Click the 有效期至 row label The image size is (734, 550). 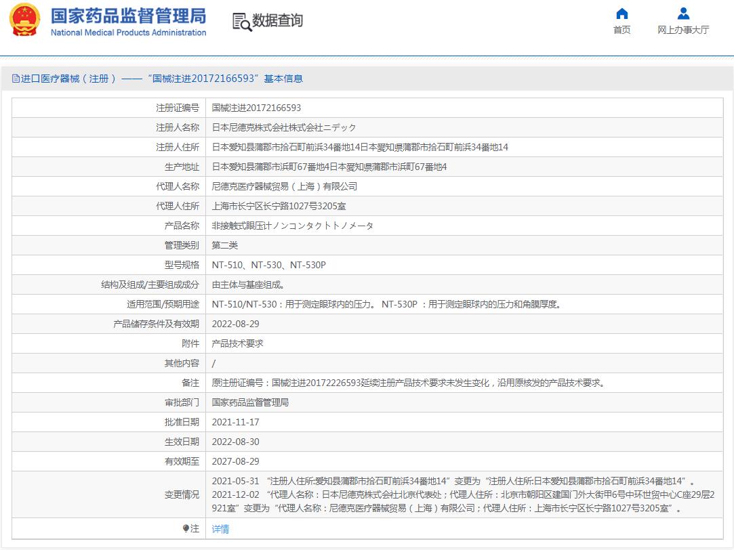182,462
